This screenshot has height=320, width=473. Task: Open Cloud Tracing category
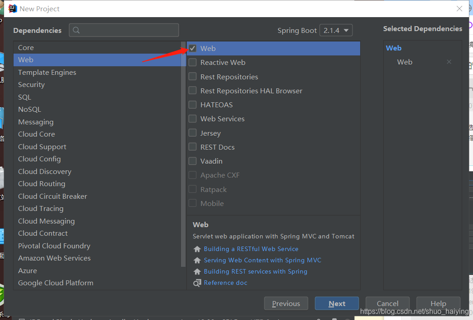click(x=97, y=209)
